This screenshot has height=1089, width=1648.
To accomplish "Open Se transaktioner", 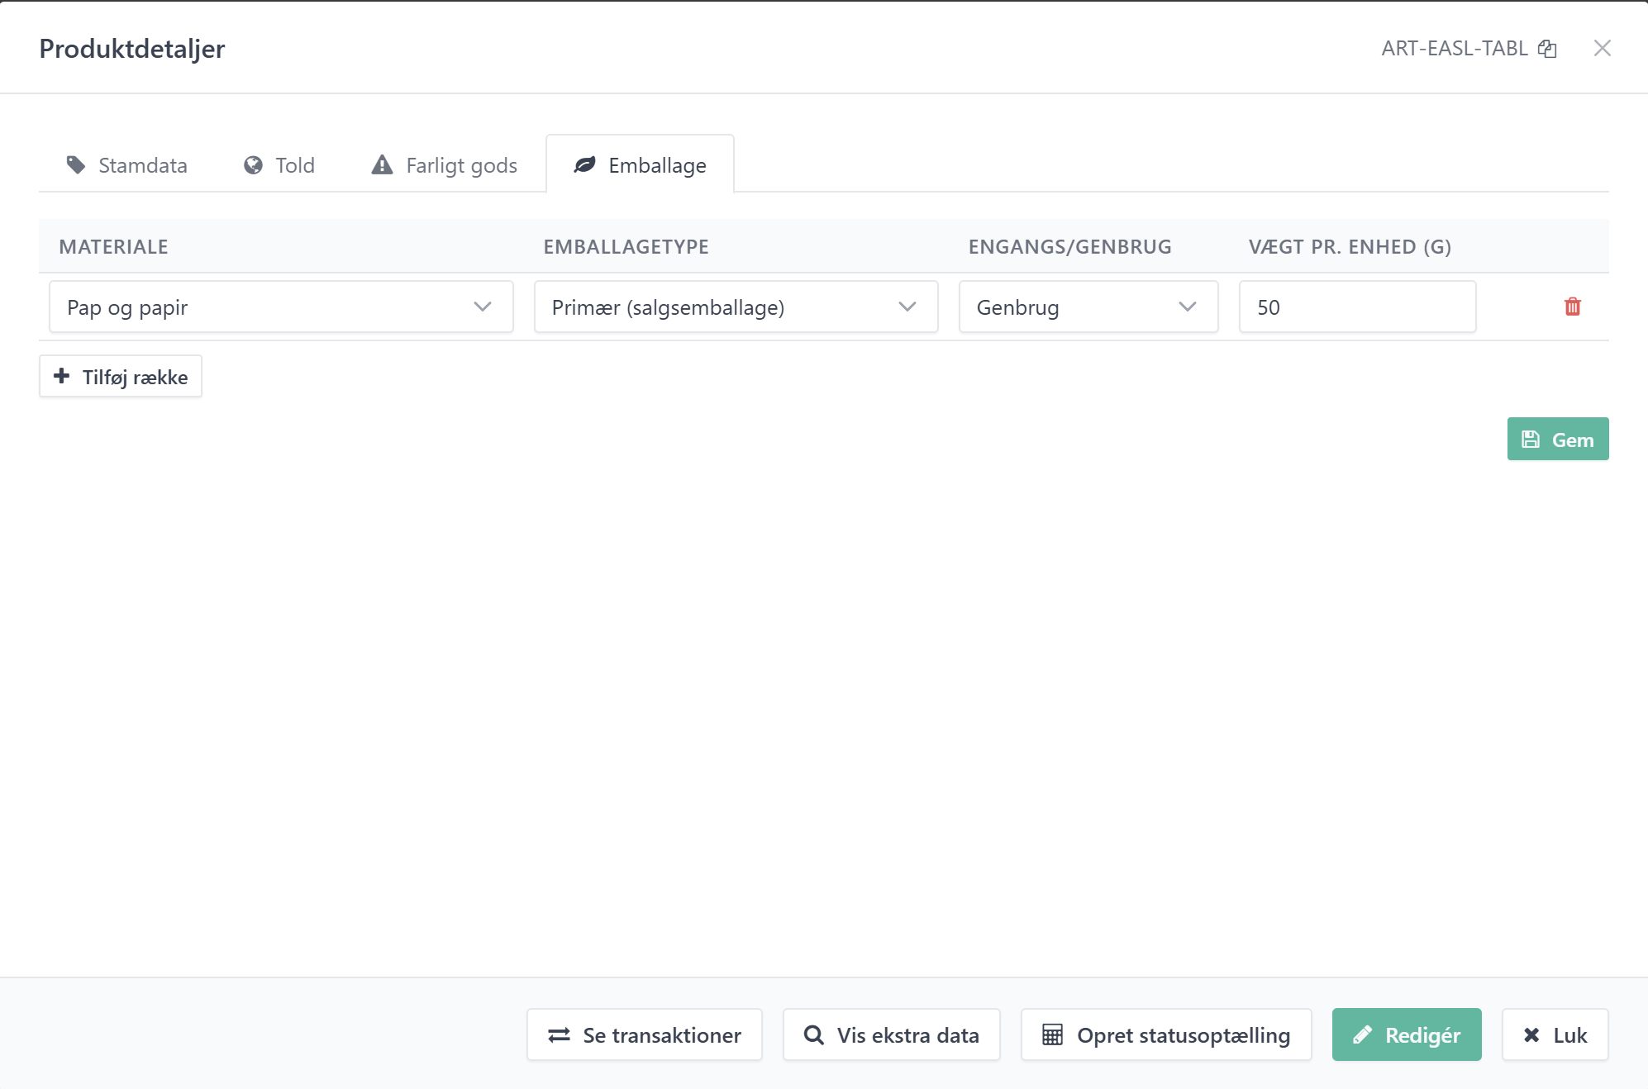I will click(645, 1035).
